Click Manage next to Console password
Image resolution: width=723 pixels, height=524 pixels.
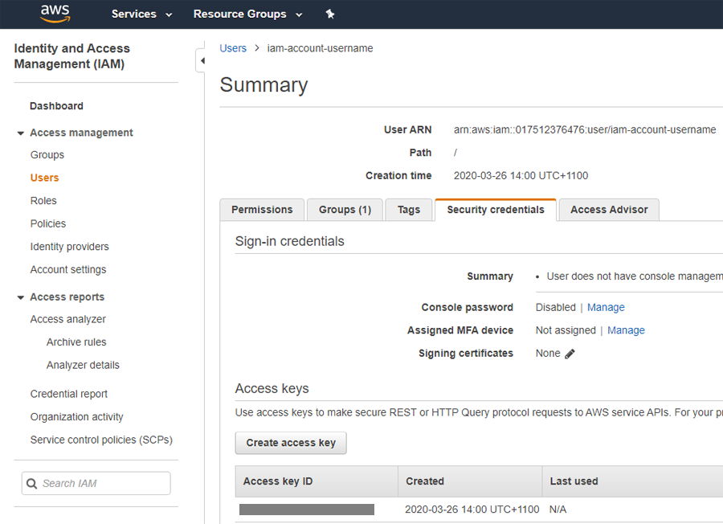(606, 308)
